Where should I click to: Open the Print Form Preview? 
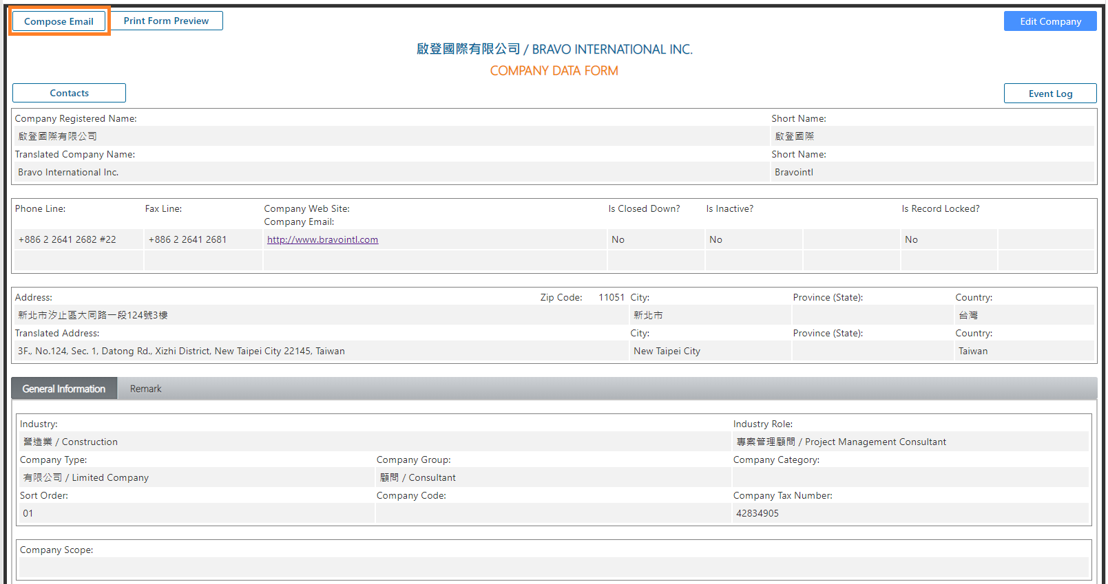coord(166,21)
